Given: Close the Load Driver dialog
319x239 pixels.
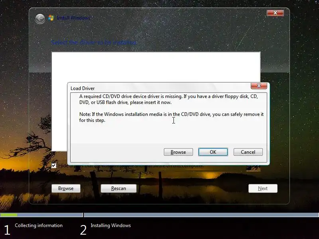Looking at the screenshot, I should pyautogui.click(x=259, y=86).
